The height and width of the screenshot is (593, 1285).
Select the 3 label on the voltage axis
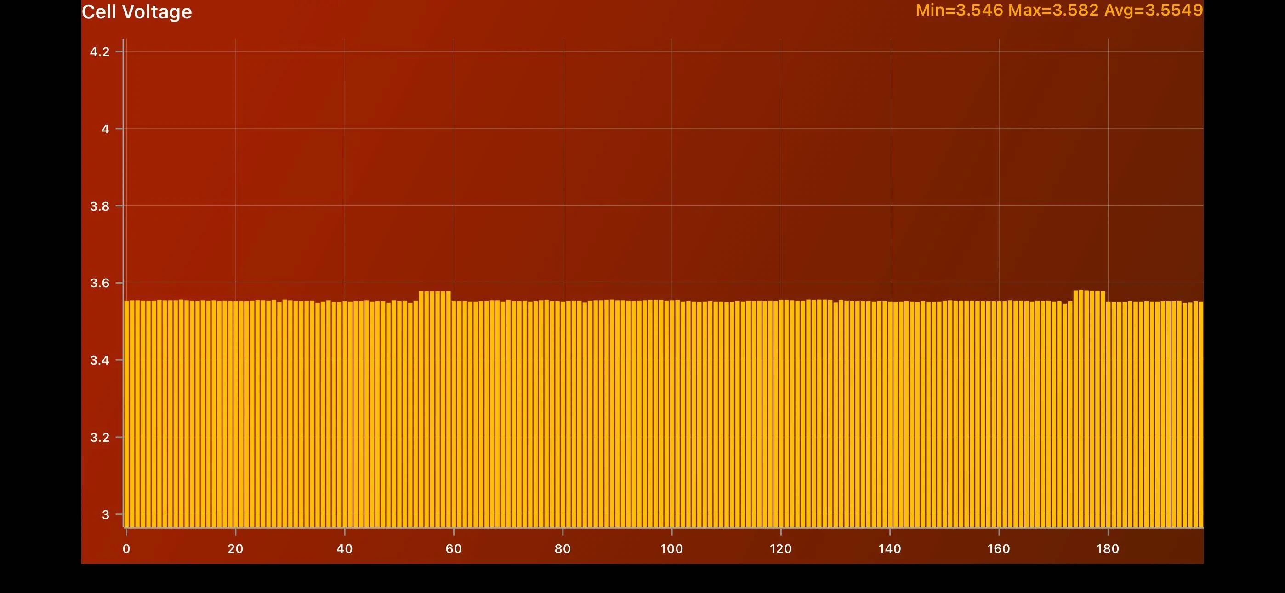105,514
